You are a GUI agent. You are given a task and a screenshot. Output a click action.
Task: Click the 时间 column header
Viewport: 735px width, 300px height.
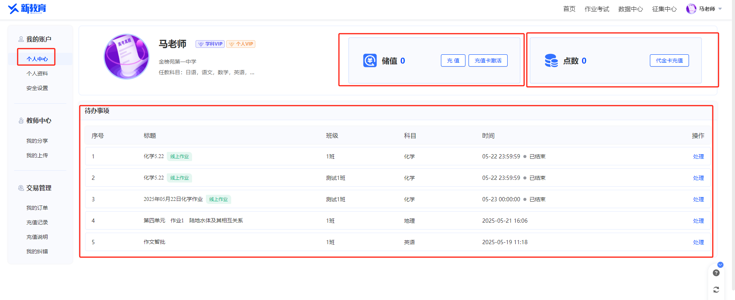click(488, 136)
